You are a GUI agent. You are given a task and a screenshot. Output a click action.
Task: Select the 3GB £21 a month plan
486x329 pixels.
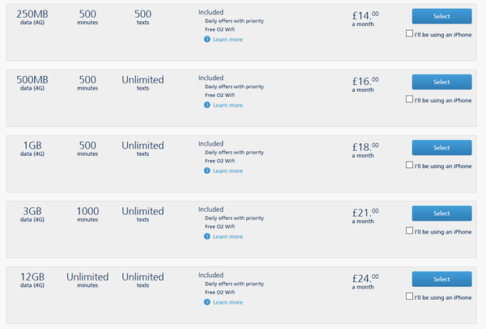pyautogui.click(x=441, y=213)
